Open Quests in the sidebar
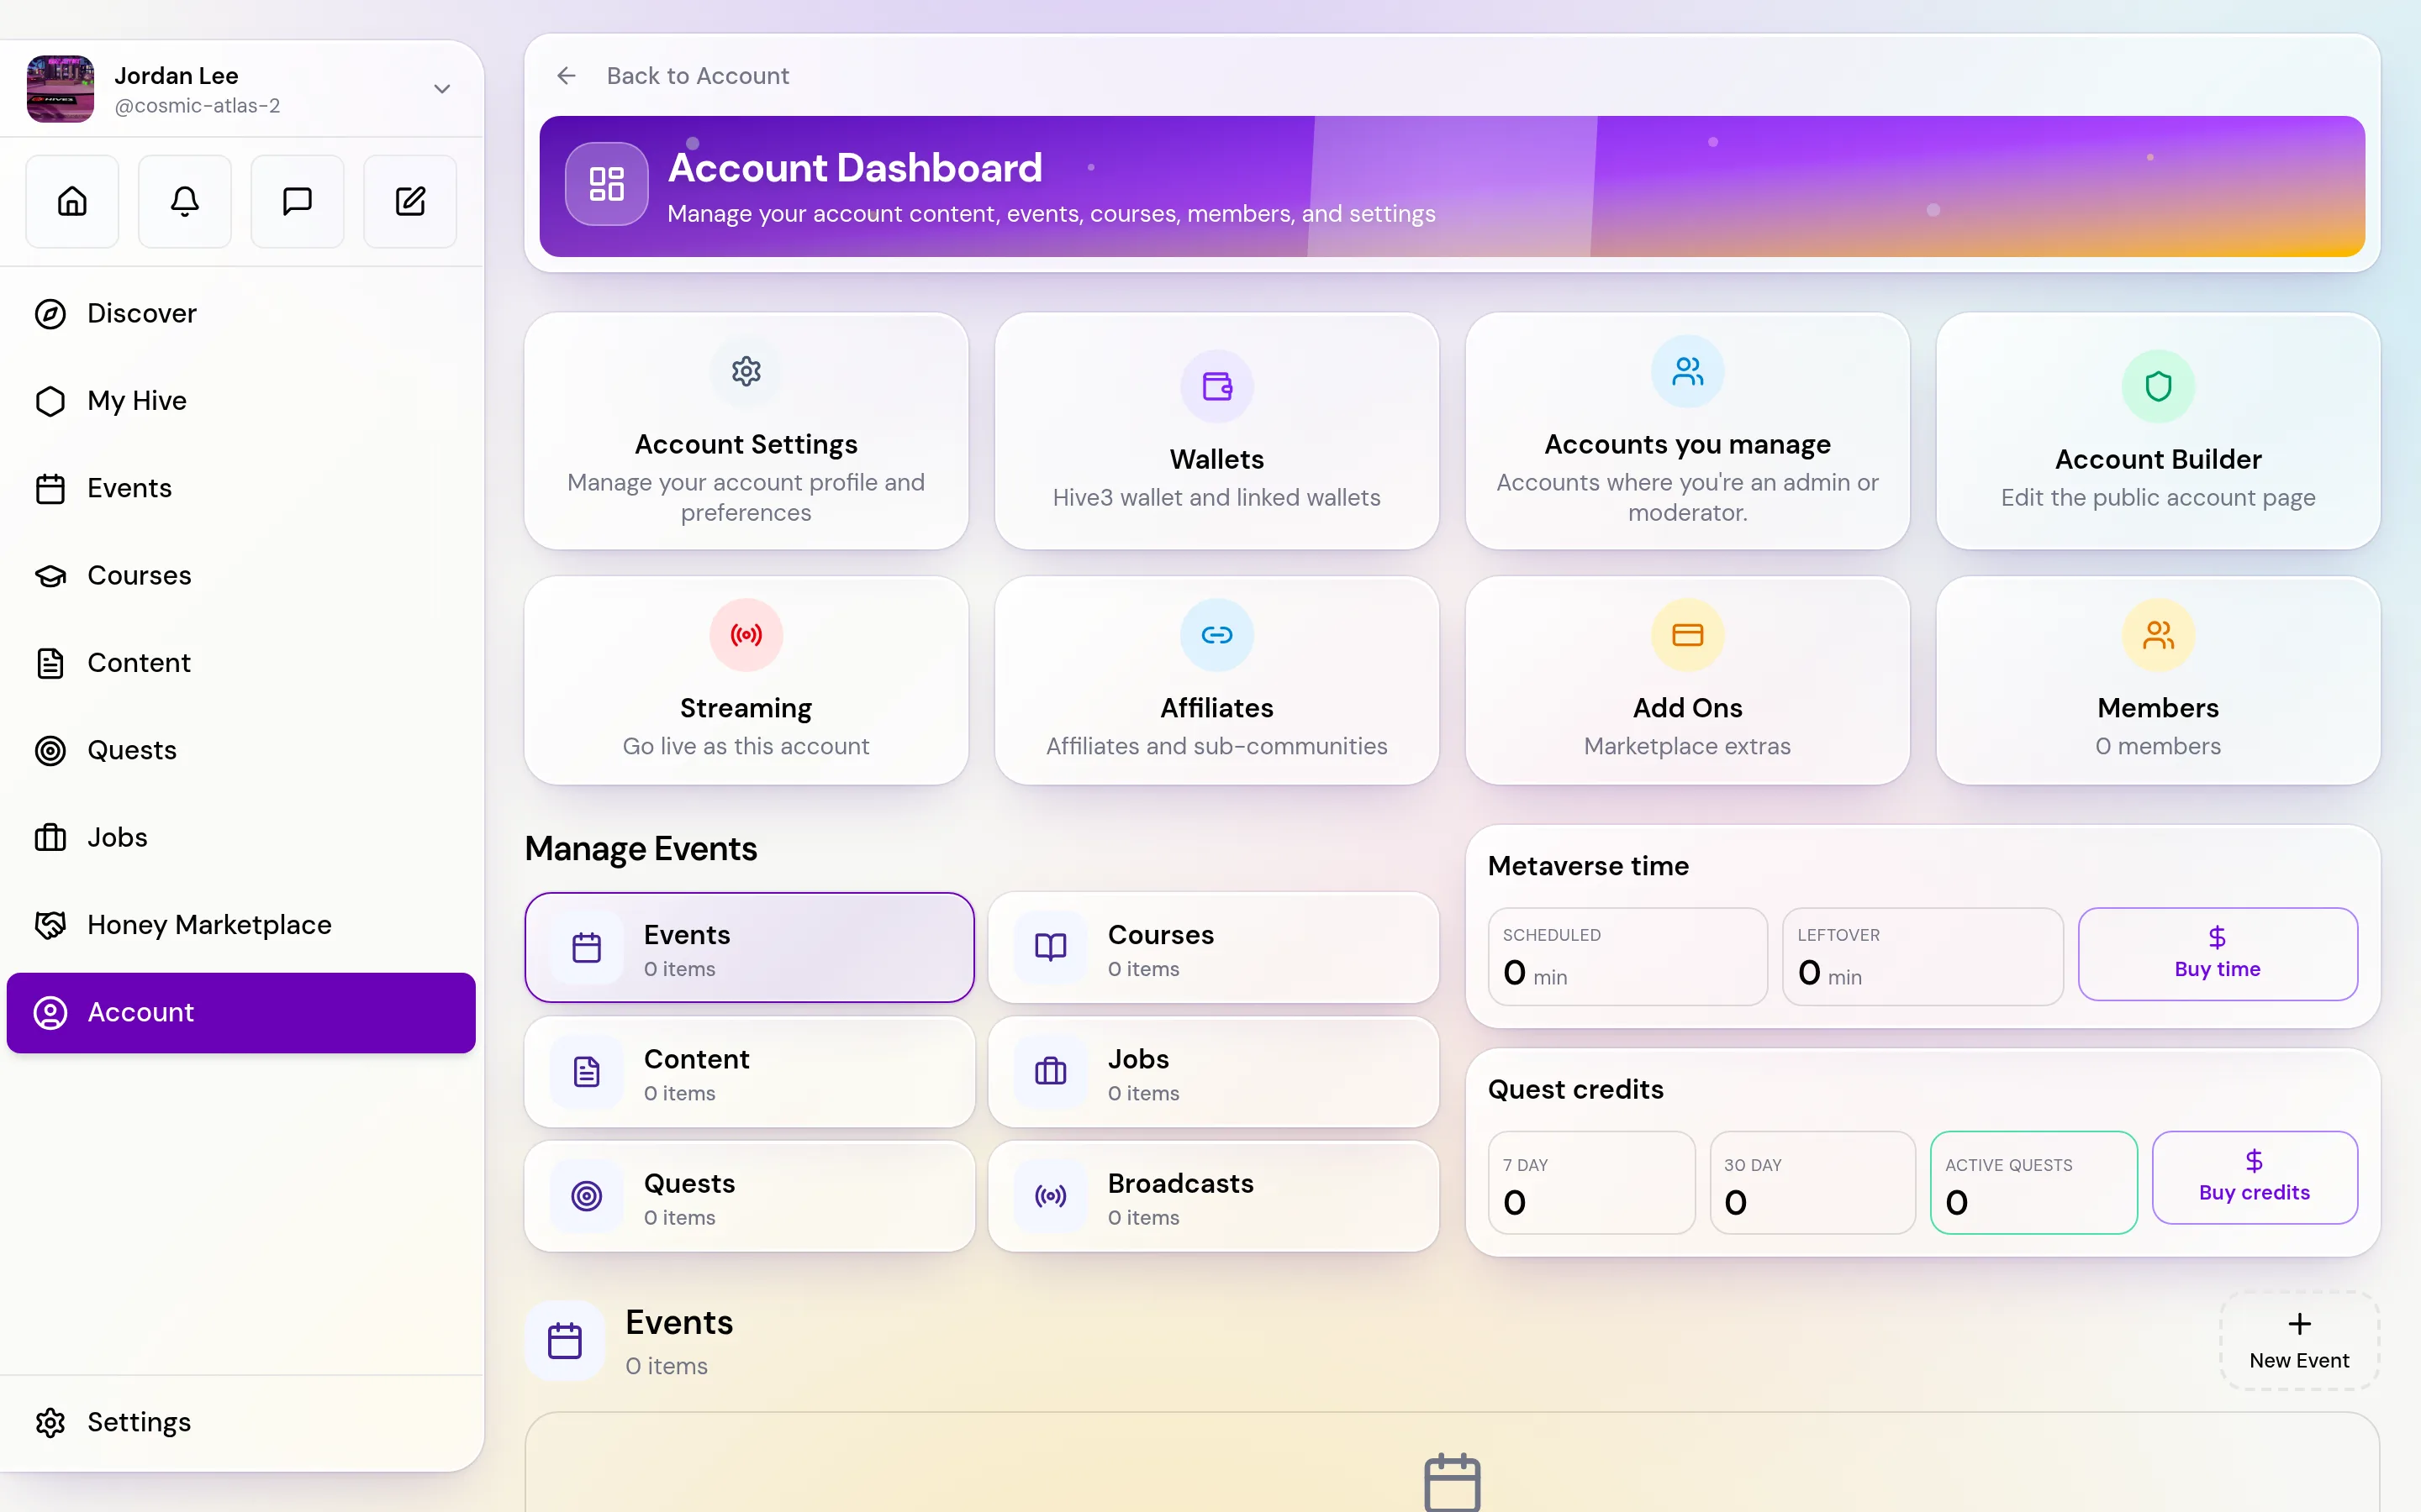This screenshot has width=2421, height=1512. pyautogui.click(x=241, y=750)
